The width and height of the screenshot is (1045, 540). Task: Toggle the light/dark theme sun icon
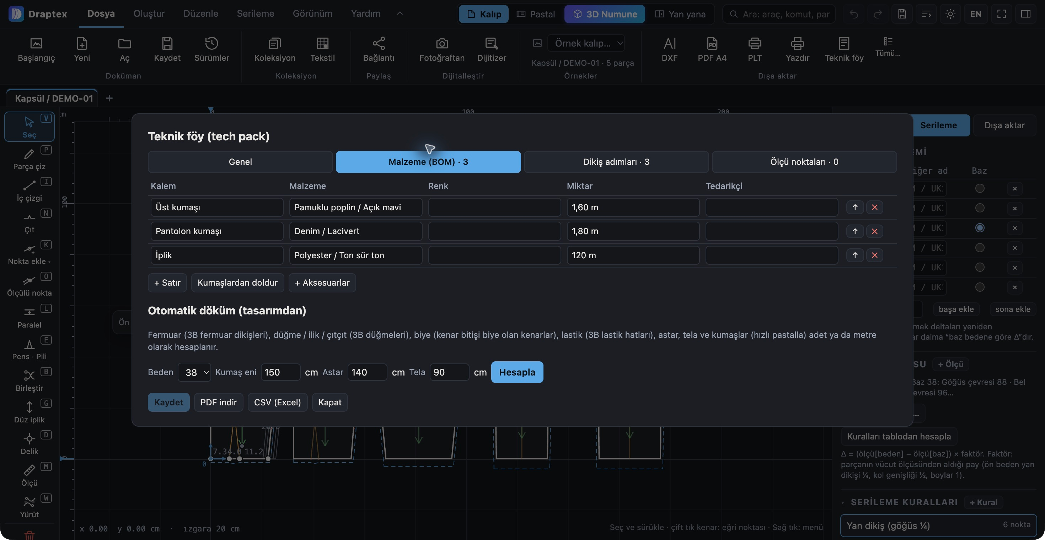coord(950,14)
